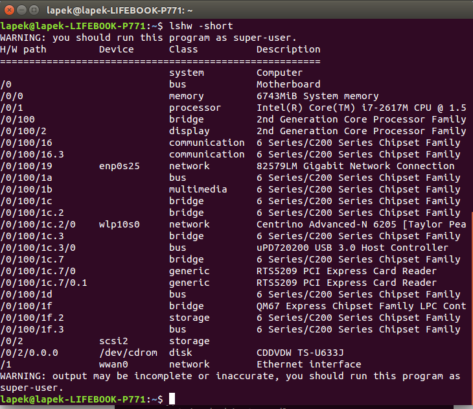Click the "system" class entry
473x409 pixels.
(x=187, y=73)
